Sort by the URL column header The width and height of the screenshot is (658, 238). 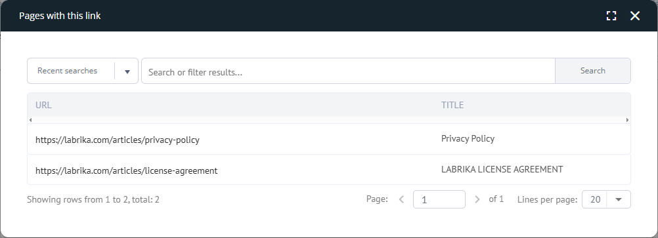[x=43, y=105]
